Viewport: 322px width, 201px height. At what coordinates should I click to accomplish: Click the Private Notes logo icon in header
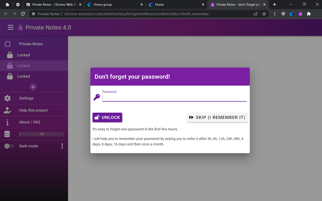click(20, 27)
